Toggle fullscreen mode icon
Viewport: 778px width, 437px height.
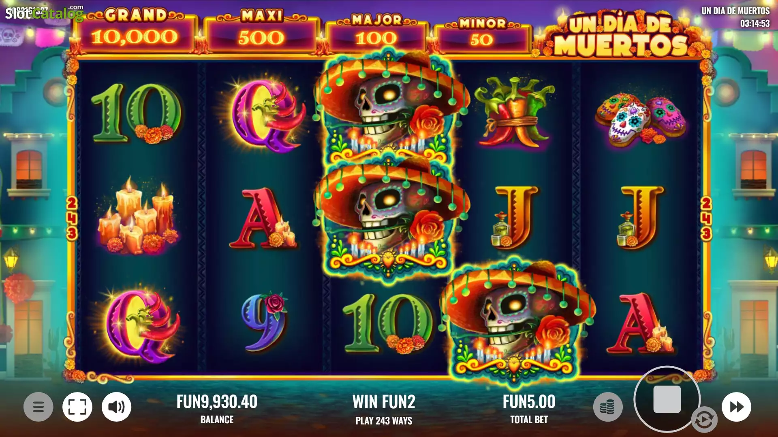pos(77,407)
